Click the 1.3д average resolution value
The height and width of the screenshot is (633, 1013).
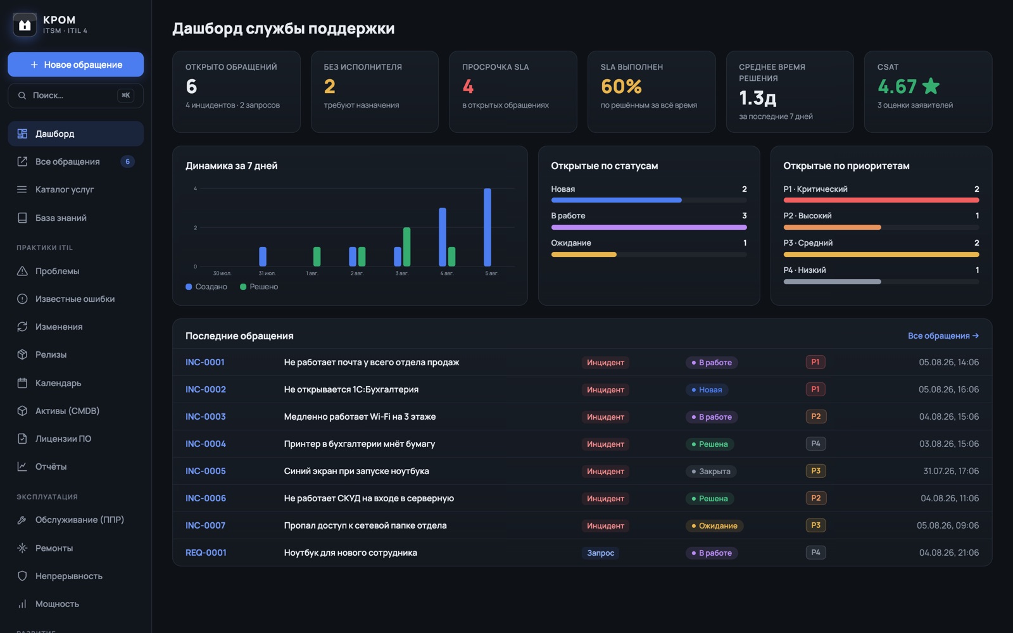758,97
